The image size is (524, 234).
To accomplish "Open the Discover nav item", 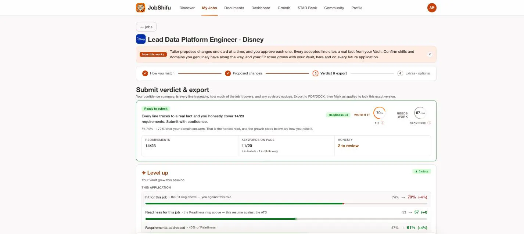I will [x=187, y=8].
